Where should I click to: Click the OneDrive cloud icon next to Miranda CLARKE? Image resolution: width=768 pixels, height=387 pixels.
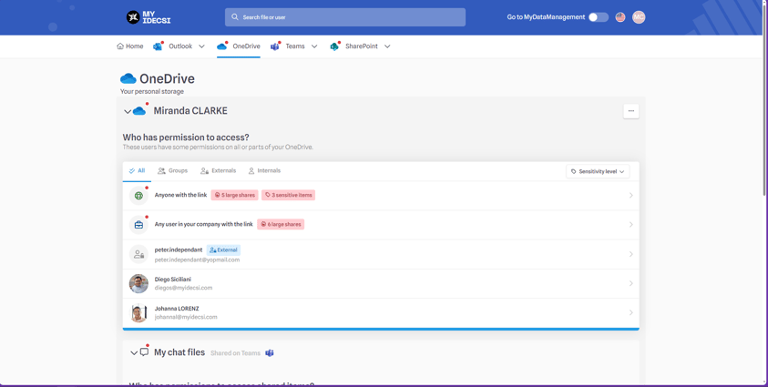click(139, 111)
